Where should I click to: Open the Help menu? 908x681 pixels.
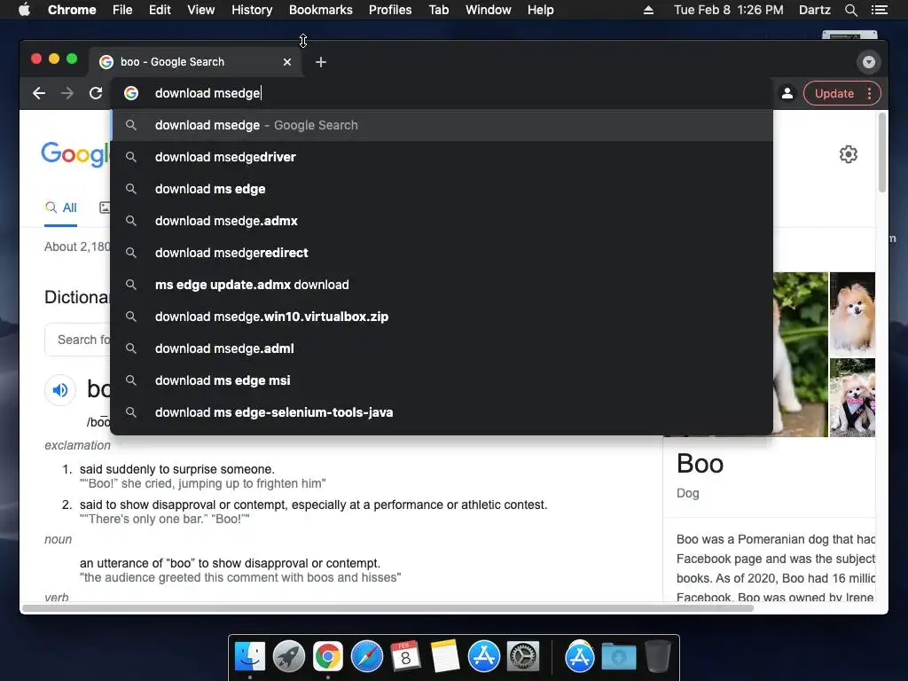(540, 10)
